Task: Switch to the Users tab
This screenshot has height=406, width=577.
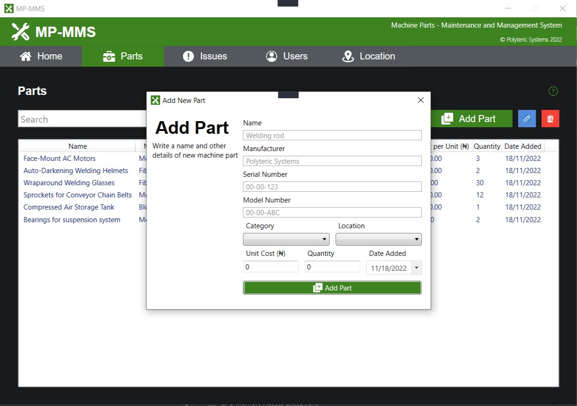Action: [x=286, y=56]
